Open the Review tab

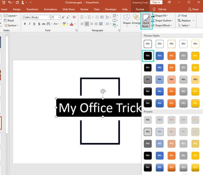coord(84,9)
